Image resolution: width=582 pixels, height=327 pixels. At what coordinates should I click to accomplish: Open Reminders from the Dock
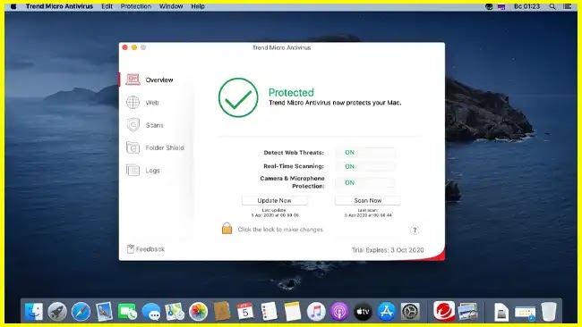click(269, 311)
